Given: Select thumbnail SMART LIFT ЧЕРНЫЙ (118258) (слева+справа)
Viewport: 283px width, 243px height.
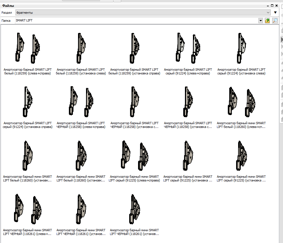Looking at the screenshot, I should pyautogui.click(x=81, y=101).
